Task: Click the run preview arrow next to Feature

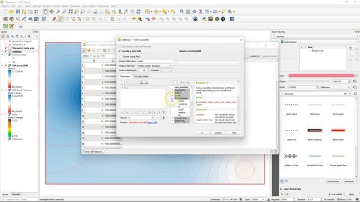Action: click(164, 118)
